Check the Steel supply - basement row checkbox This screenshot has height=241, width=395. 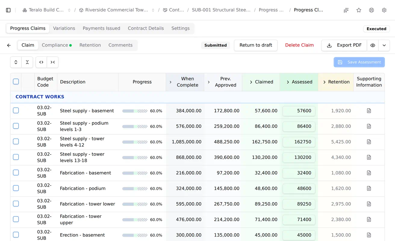pos(16,111)
